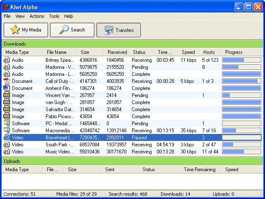Click 'Search results: 468' status entry
This screenshot has height=199, width=265.
click(x=128, y=194)
